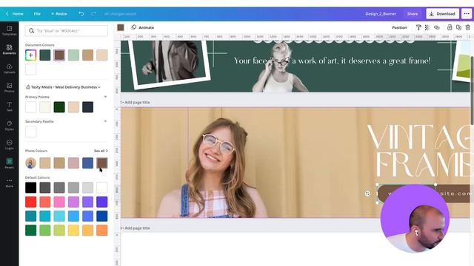
Task: Collapse the Secondary Palette section
Action: click(x=105, y=121)
